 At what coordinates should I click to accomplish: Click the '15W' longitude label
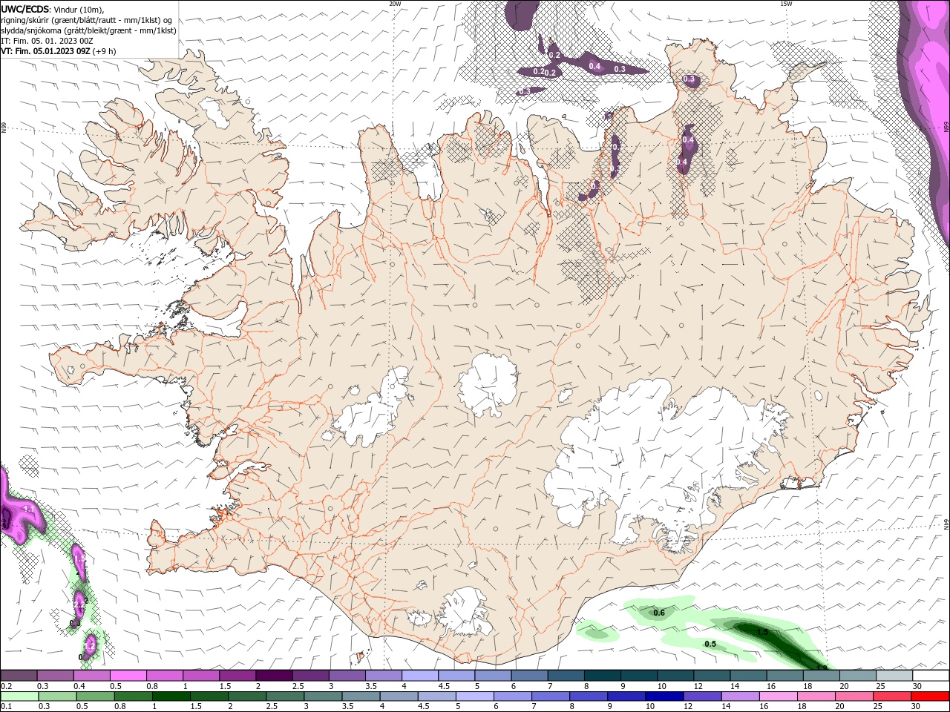[786, 4]
